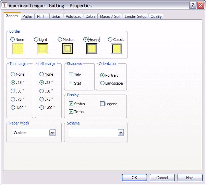Click the Medium border preview swatch
The image size is (206, 185).
pos(67,49)
